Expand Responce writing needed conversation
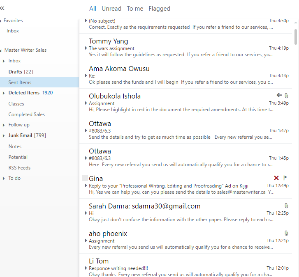 [x=86, y=268]
